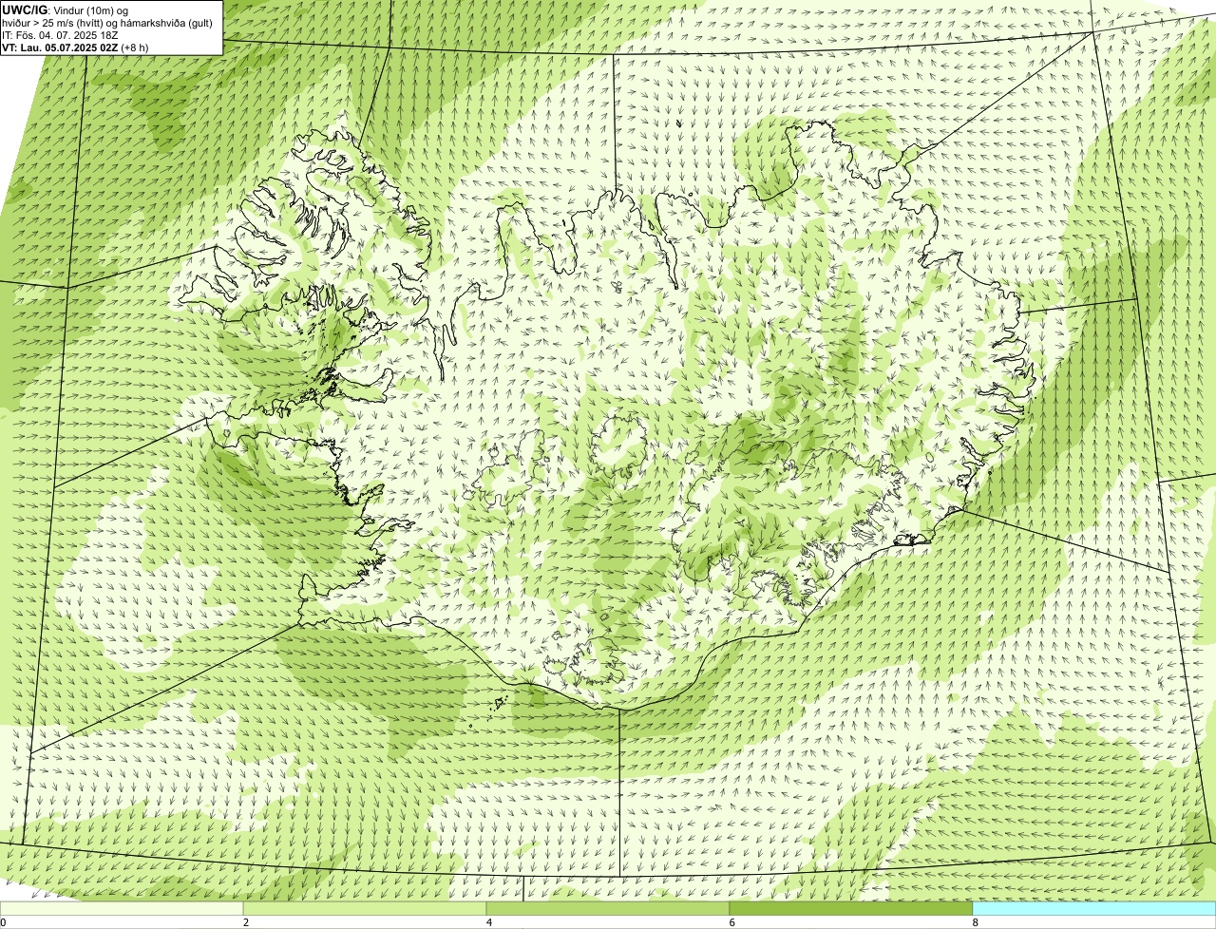Click the dark green 6–8 m/s legend segment

(x=851, y=908)
